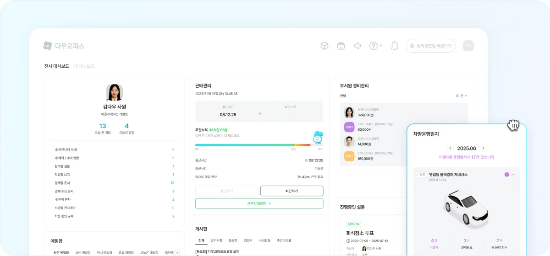The height and width of the screenshot is (256, 550).
Task: Go to previous month in 차량운행일지
Action: pos(450,148)
